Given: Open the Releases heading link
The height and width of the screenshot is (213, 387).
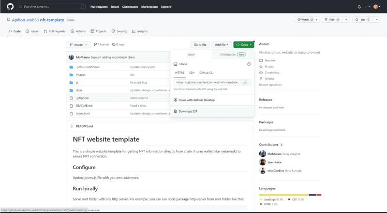Looking at the screenshot, I should (266, 100).
